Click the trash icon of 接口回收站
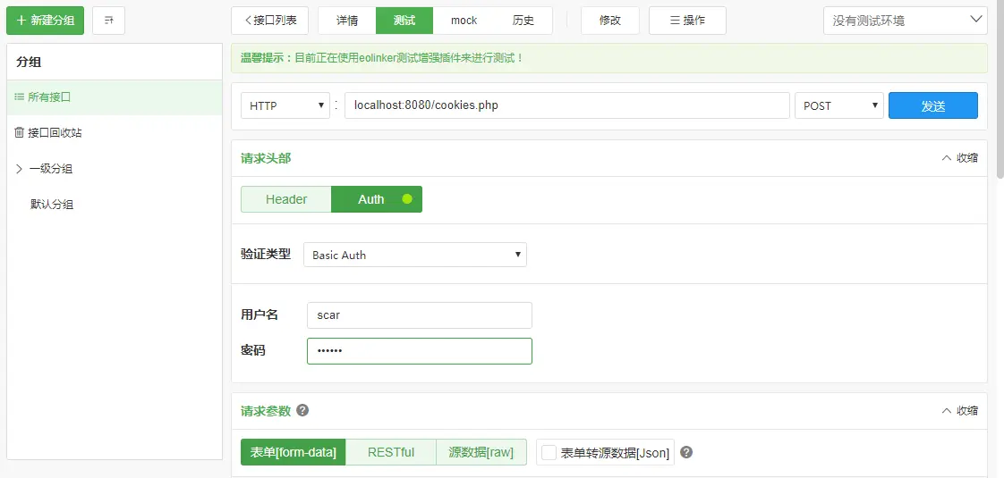Screen dimensions: 1004x478 coord(19,133)
